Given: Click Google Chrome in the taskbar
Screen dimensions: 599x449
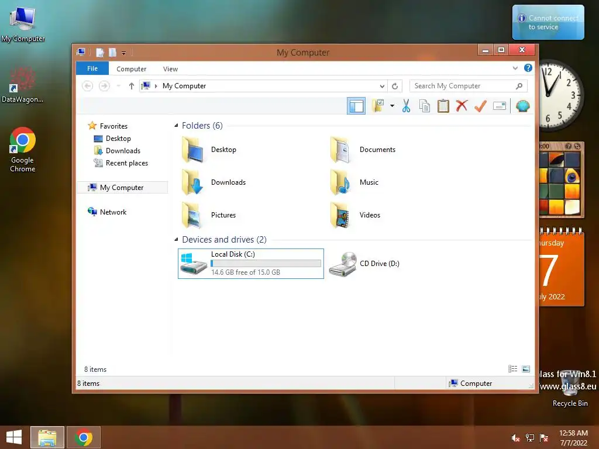Looking at the screenshot, I should [x=84, y=437].
